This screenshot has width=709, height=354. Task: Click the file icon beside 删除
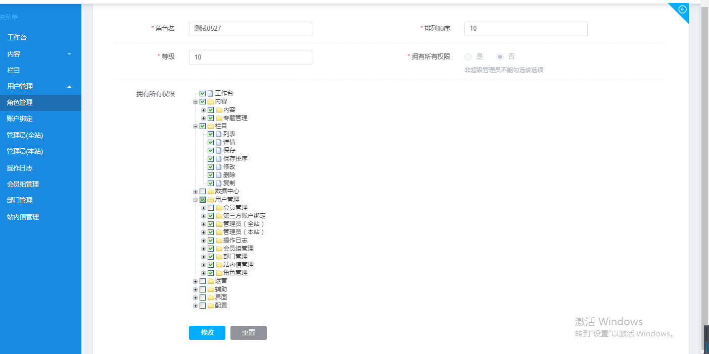(x=218, y=174)
